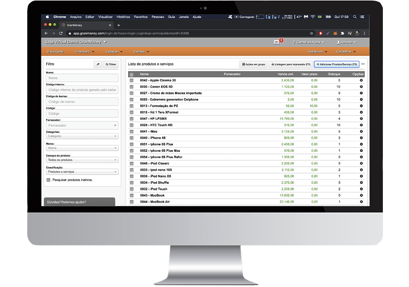Click the Código interno input field

coord(82,90)
